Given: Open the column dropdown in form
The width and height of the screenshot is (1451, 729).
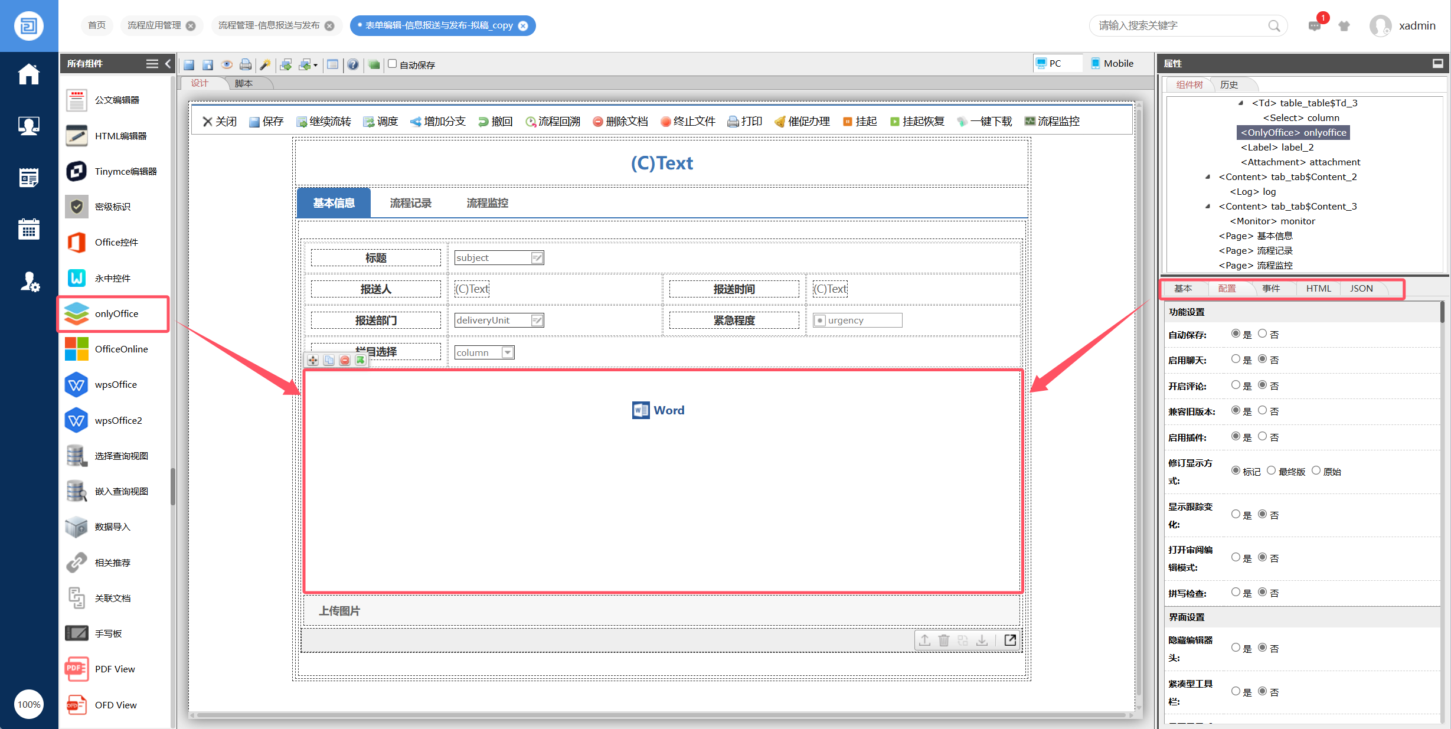Looking at the screenshot, I should tap(507, 352).
